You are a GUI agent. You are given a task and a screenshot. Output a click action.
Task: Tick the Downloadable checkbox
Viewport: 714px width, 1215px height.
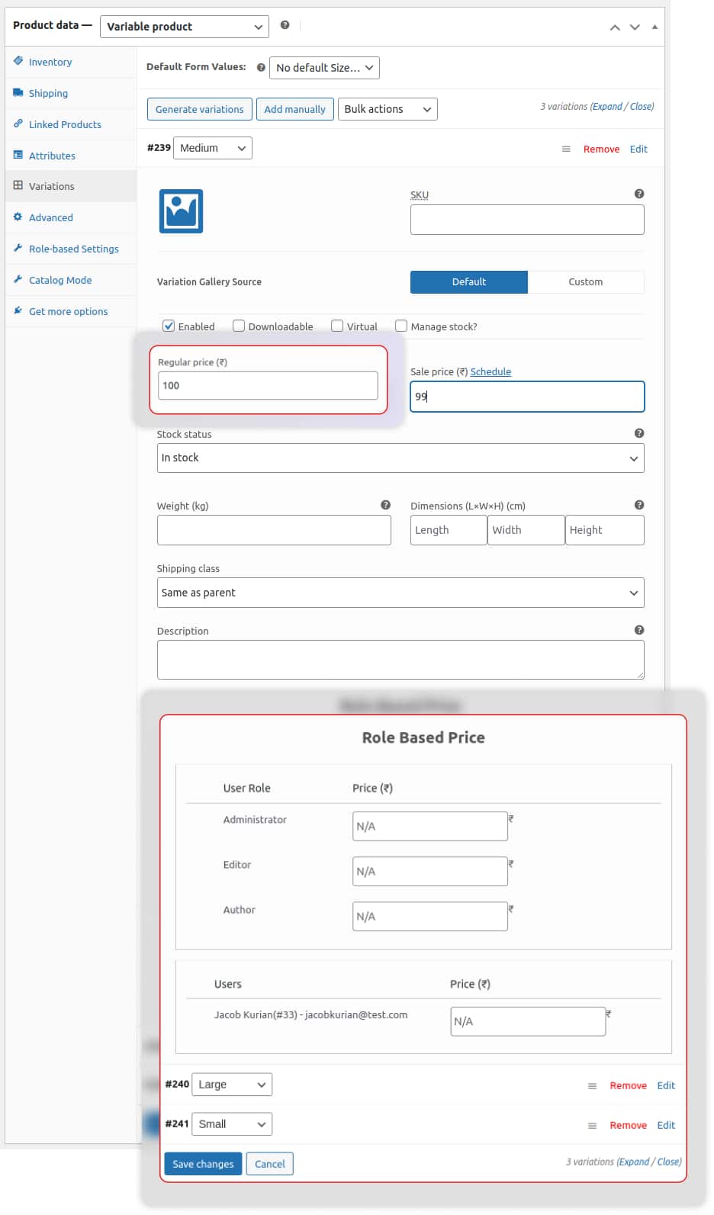(x=239, y=326)
